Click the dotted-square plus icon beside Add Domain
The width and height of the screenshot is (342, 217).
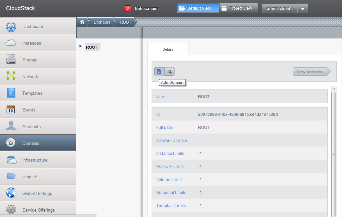pos(170,72)
